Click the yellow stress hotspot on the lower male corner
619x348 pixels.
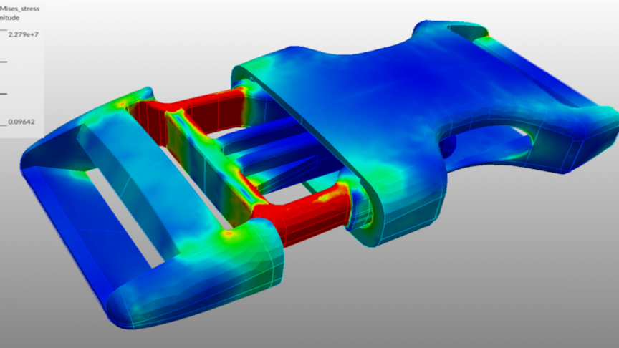229,233
